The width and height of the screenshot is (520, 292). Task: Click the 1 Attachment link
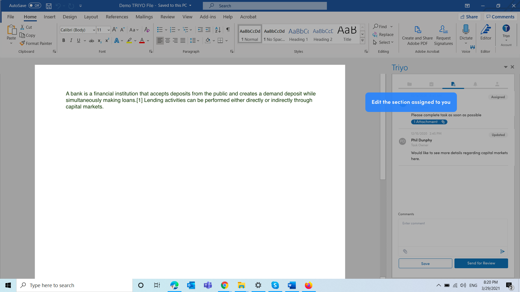click(429, 122)
